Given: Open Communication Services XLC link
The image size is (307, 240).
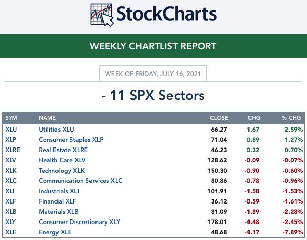Looking at the screenshot, I should click(81, 181).
